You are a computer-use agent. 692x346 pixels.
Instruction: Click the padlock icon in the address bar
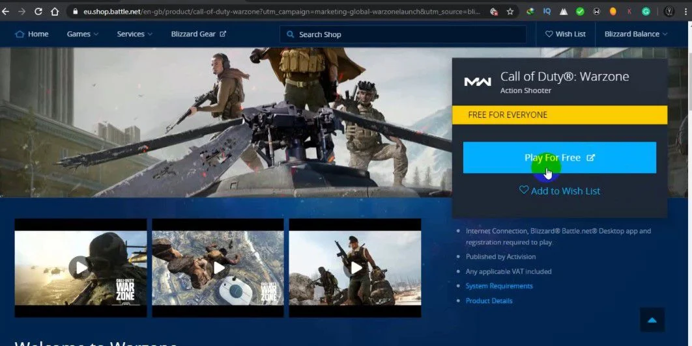[76, 12]
